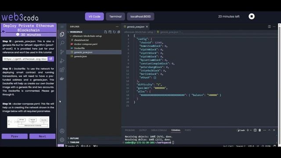Viewport: 281px width, 158px height.
Task: Switch to the VS Code tab
Action: (94, 17)
